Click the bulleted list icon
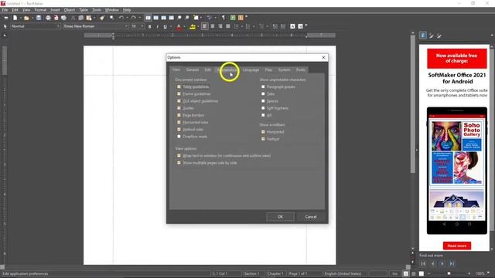Viewport: 495px width, 278px height. click(236, 26)
